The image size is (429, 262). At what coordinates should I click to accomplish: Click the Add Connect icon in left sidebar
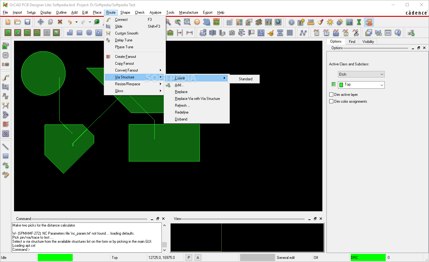6,77
